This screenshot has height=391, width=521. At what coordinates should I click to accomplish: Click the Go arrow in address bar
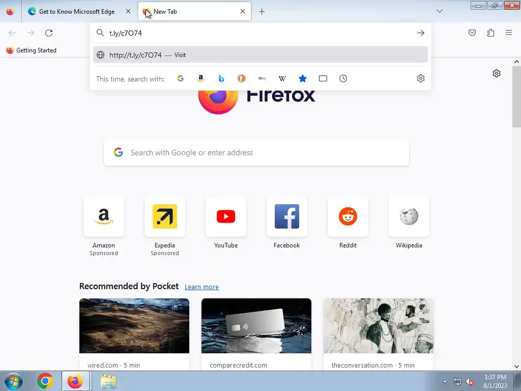[x=421, y=33]
